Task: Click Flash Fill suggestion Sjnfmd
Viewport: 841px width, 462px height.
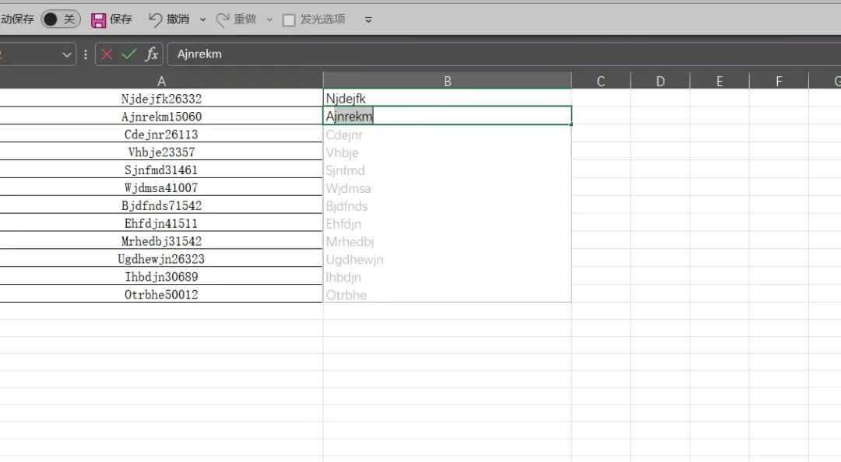Action: point(447,170)
